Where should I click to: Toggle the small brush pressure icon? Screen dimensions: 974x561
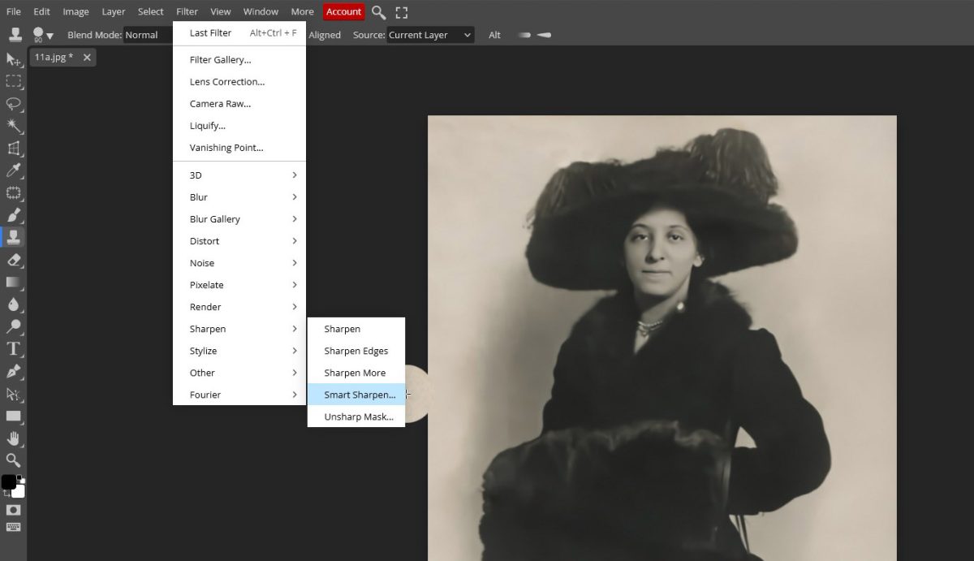(525, 35)
